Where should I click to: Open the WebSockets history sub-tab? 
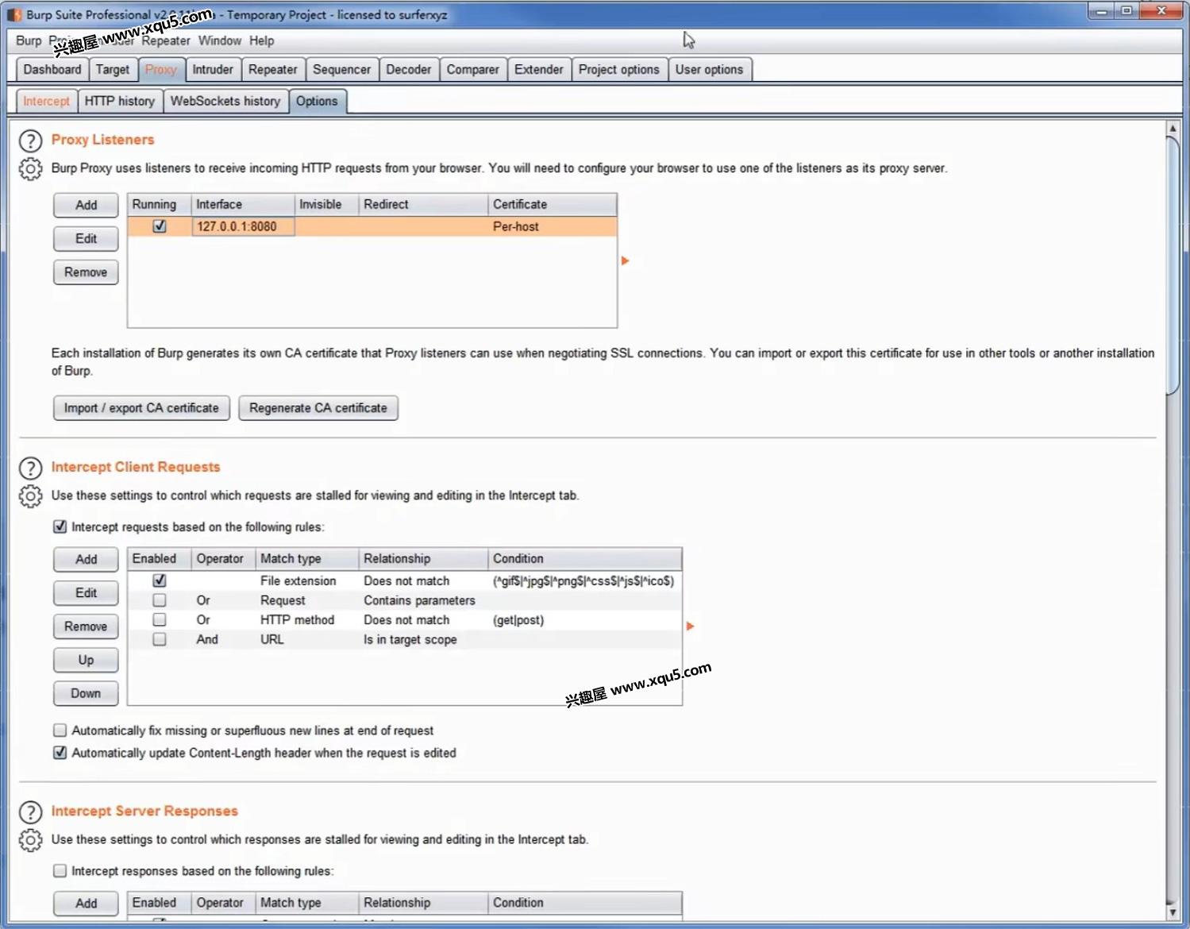click(x=225, y=101)
